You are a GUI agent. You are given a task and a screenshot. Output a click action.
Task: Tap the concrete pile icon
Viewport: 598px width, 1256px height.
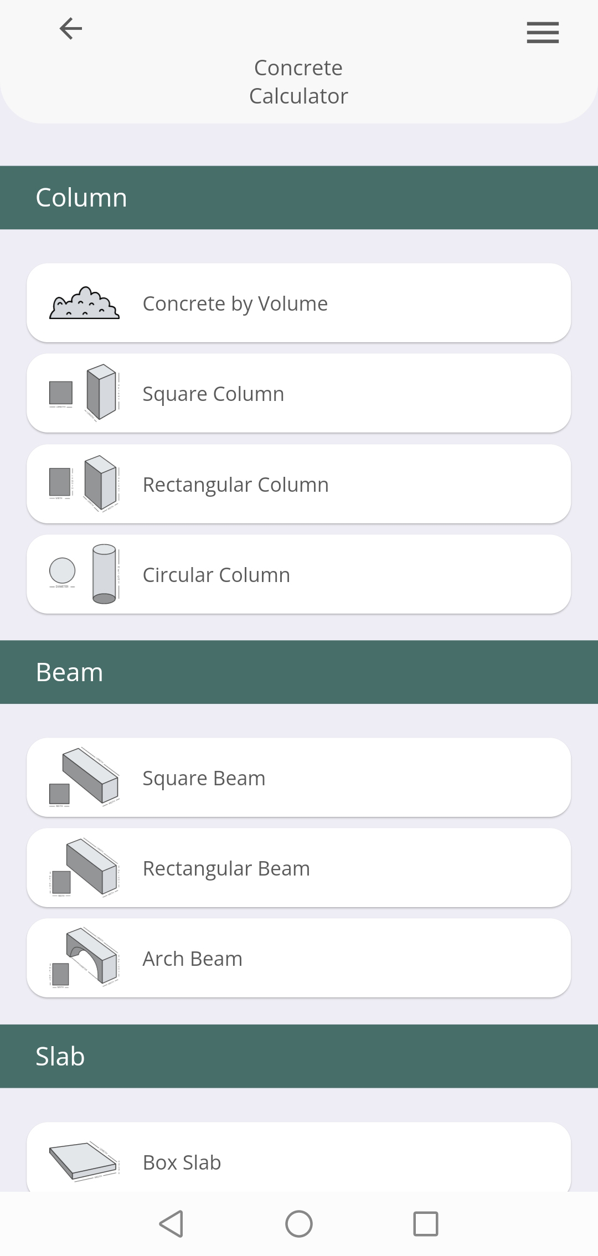84,303
